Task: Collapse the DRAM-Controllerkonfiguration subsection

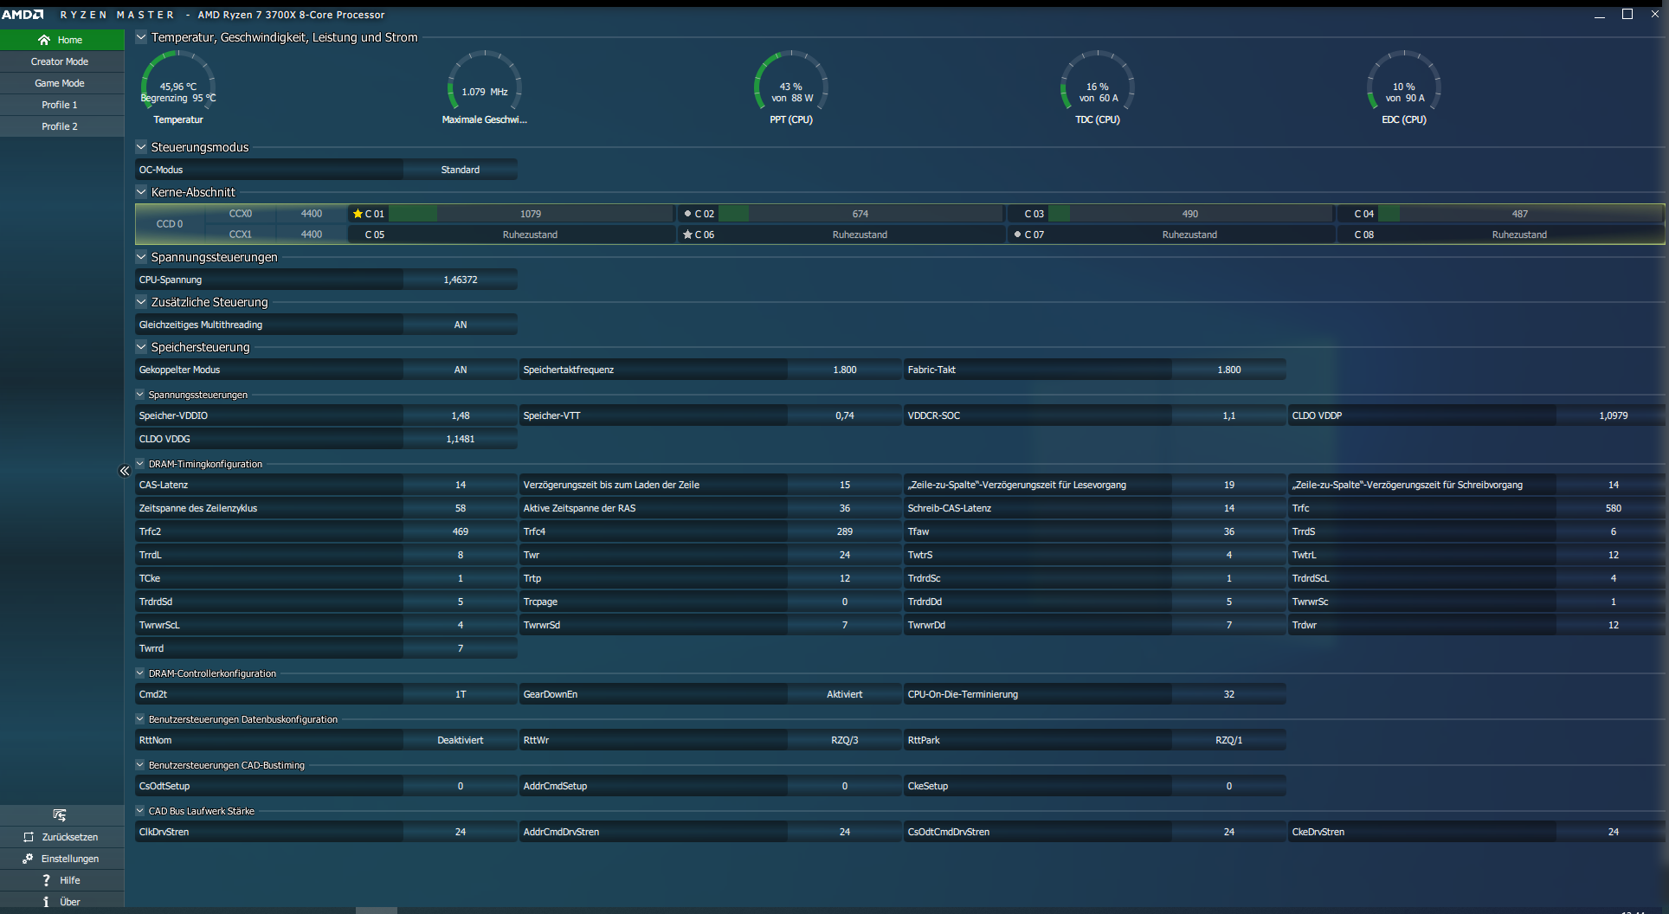Action: pos(140,673)
